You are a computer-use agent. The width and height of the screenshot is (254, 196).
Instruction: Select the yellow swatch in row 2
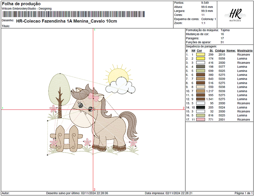(x=201, y=59)
